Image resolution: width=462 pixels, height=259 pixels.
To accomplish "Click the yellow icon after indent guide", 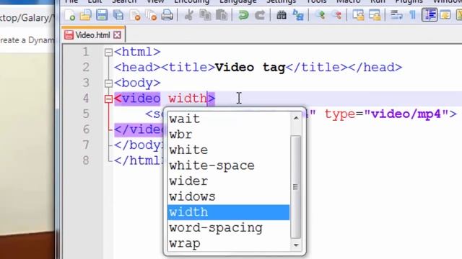I will point(445,14).
